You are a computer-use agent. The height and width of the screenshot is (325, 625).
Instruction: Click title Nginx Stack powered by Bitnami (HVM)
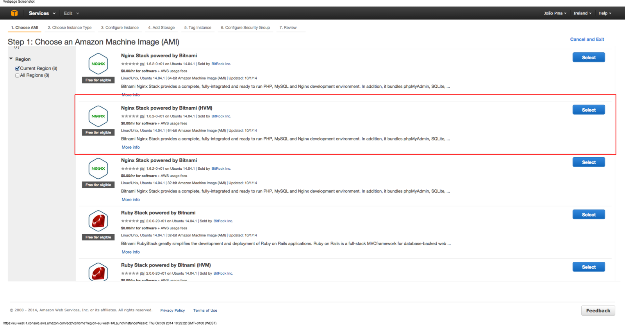(166, 108)
